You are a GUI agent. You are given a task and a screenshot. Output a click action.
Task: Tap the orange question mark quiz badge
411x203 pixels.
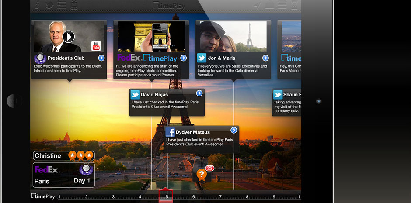coord(201,174)
